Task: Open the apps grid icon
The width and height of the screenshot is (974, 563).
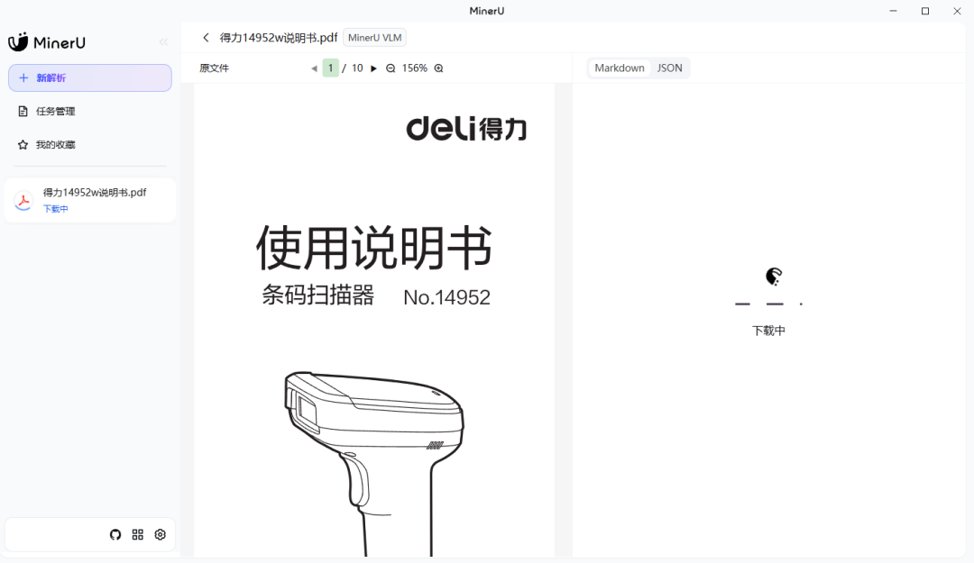Action: click(137, 534)
